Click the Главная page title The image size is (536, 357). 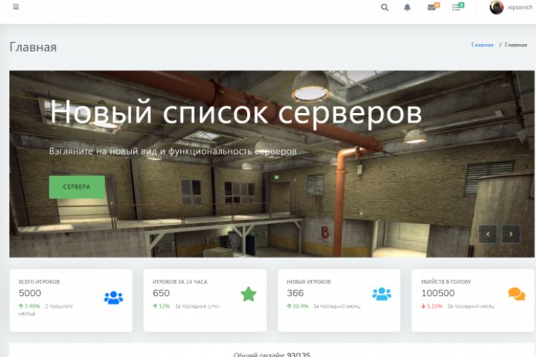(x=33, y=47)
